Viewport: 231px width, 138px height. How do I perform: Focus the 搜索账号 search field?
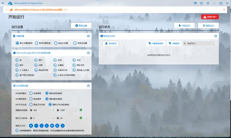point(199,43)
